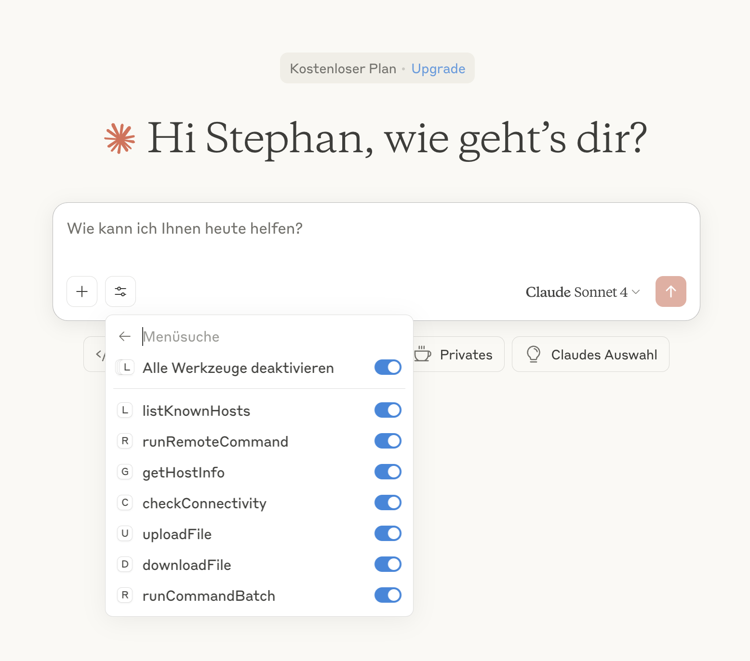Click the send arrow button
Image resolution: width=750 pixels, height=661 pixels.
coord(670,291)
